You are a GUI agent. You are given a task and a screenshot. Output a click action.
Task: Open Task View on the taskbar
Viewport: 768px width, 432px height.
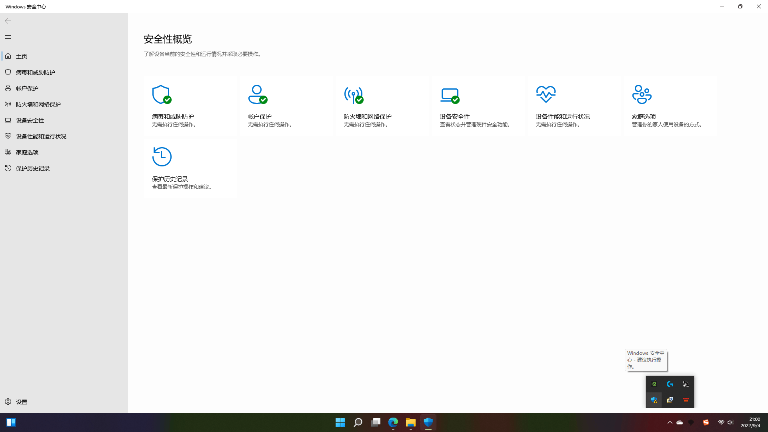coord(376,422)
